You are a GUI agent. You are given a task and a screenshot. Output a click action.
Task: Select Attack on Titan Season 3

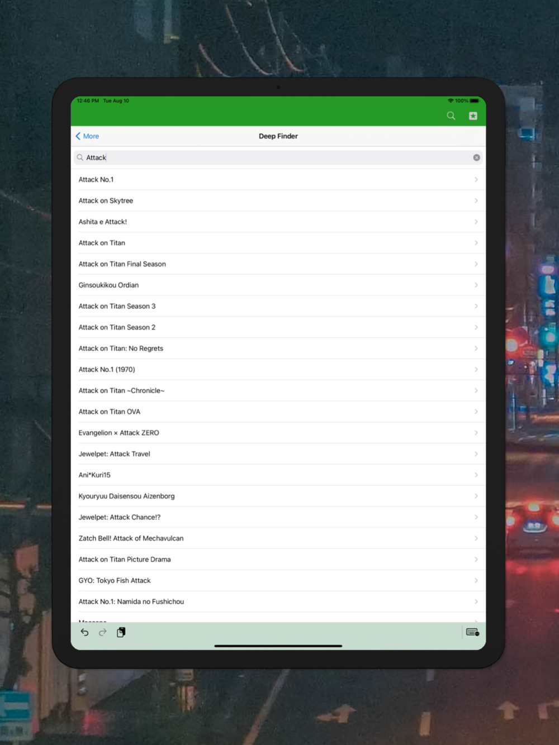278,306
